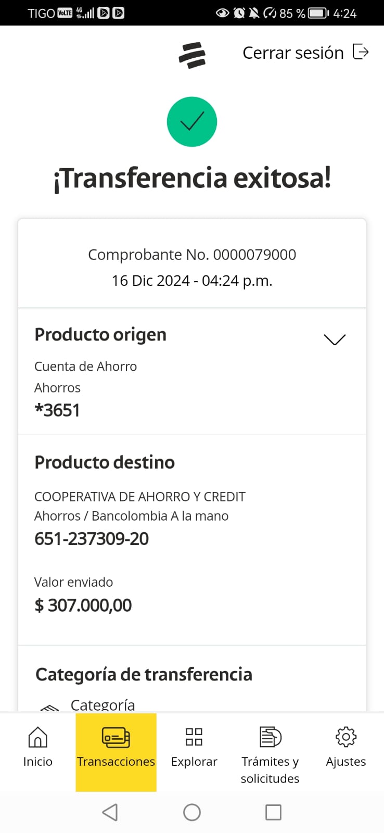Tap the Ajustes tab label
The image size is (384, 833).
(x=346, y=762)
